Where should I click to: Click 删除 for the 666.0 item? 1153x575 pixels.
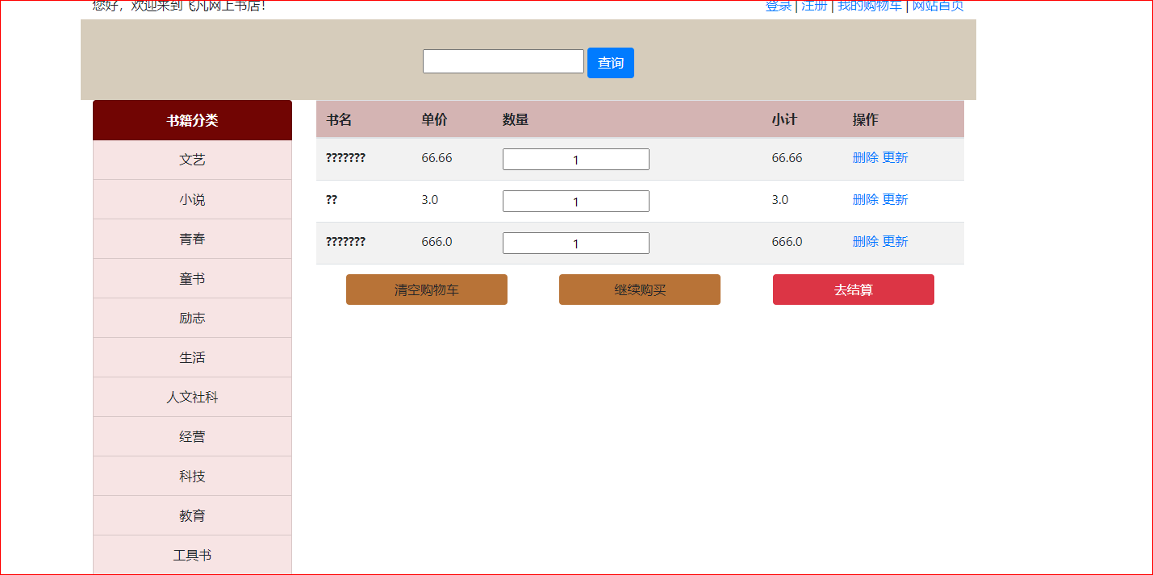[865, 241]
